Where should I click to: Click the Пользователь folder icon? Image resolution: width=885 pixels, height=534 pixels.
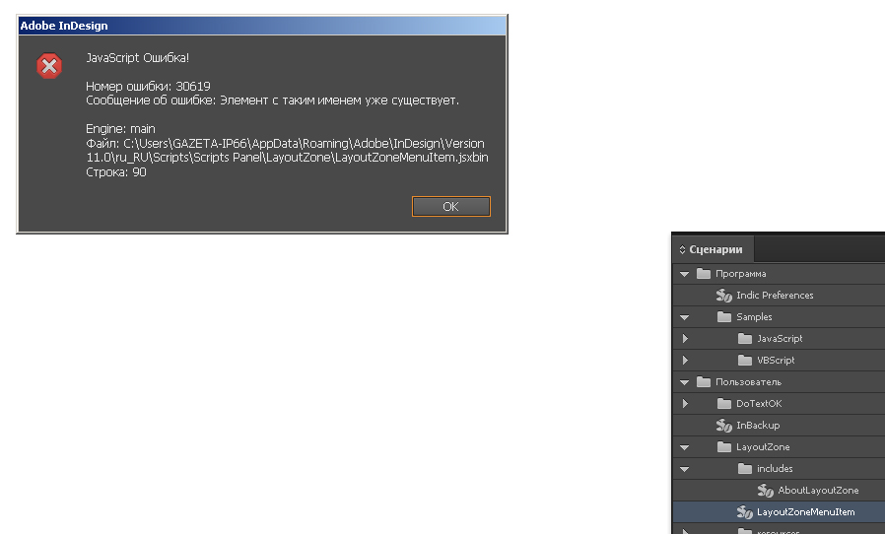[x=704, y=381]
